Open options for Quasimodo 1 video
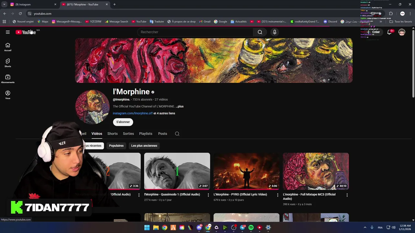This screenshot has height=233, width=415. 208,195
